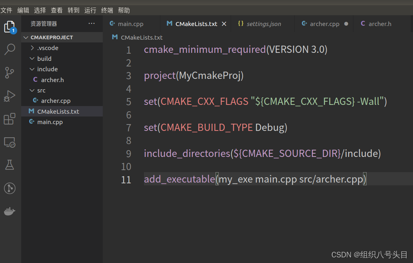Click CMAKE_BUILD_TYPE on line 7
413x263 pixels.
(206, 128)
